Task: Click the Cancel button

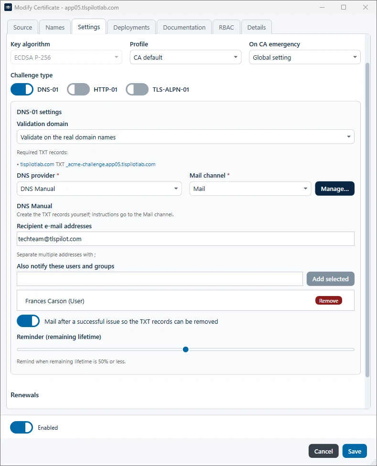Action: pyautogui.click(x=323, y=451)
